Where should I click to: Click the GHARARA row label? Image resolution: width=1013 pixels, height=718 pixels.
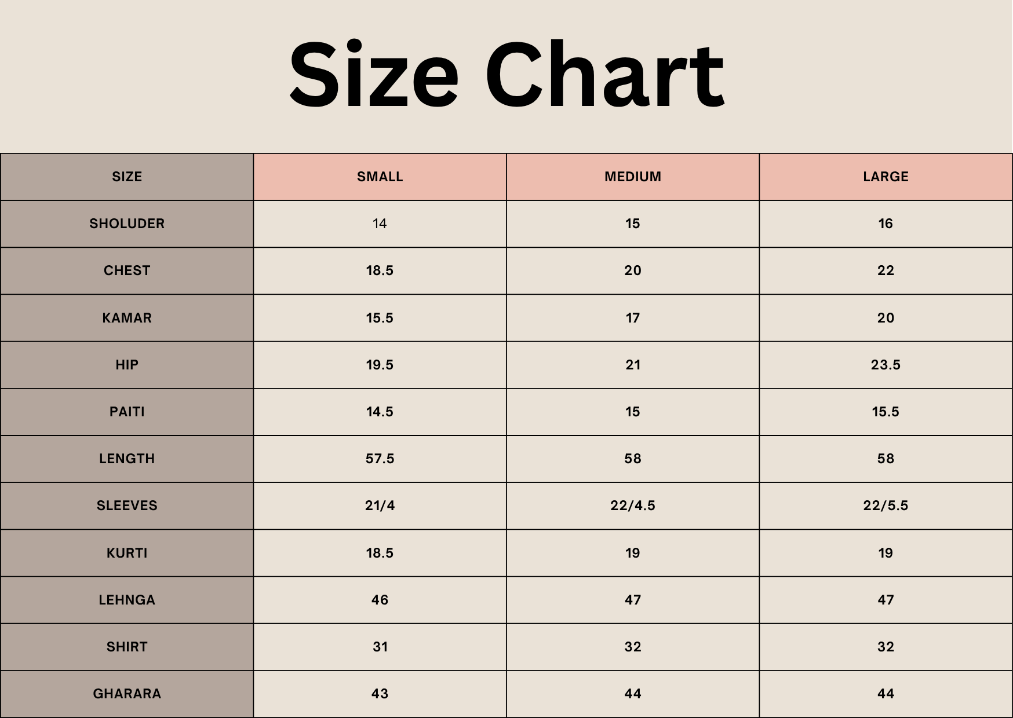tap(127, 694)
